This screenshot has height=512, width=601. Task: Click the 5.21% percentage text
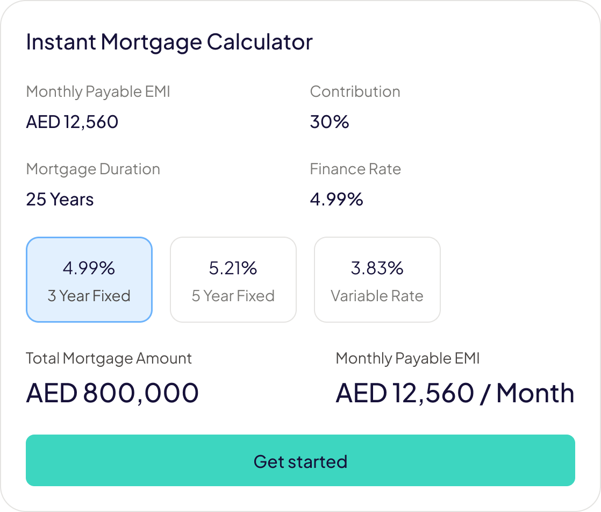click(233, 268)
